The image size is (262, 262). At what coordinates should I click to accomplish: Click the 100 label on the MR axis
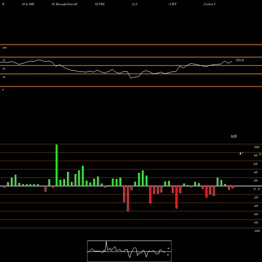[x=257, y=147]
